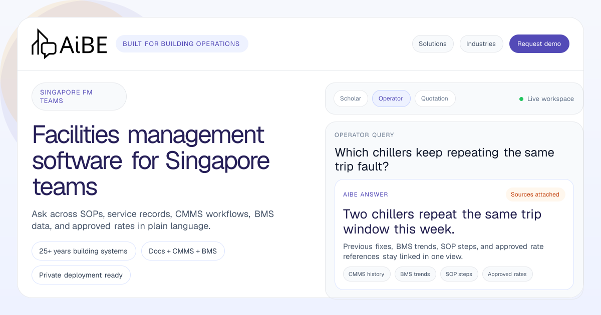This screenshot has width=601, height=315.
Task: Click the Request demo button
Action: (539, 43)
